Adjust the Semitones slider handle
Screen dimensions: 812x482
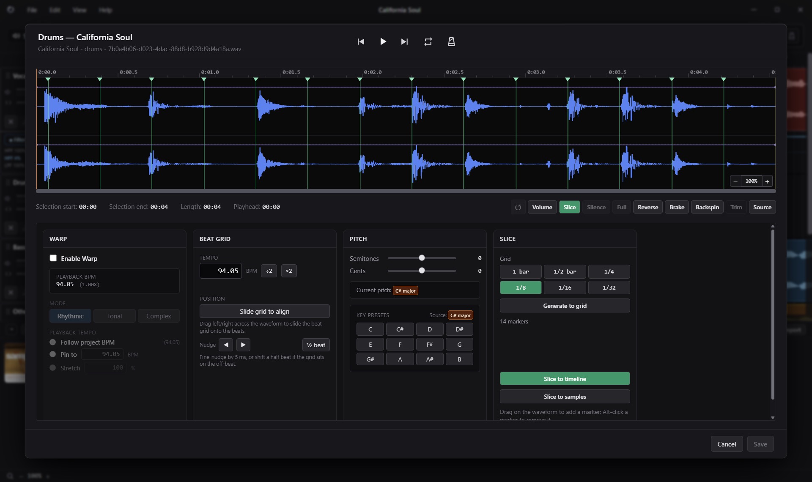[x=422, y=258]
